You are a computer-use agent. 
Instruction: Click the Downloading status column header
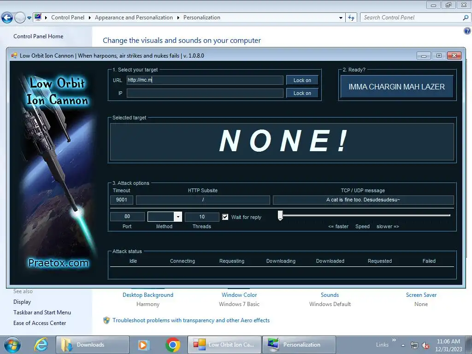click(x=281, y=261)
